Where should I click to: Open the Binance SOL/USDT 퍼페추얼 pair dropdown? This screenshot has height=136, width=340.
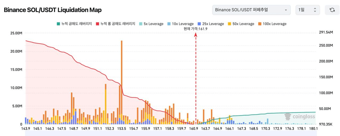(x=251, y=10)
